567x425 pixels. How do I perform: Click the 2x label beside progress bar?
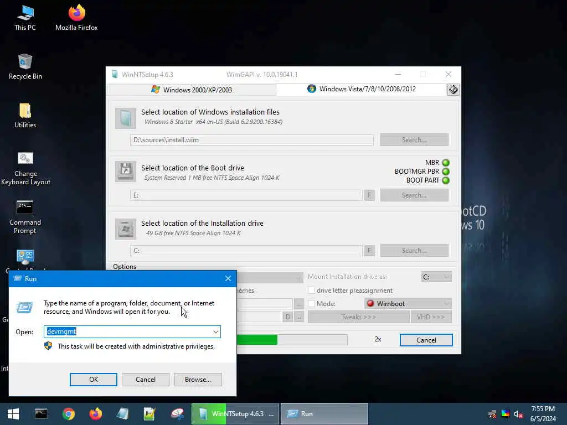coord(378,339)
